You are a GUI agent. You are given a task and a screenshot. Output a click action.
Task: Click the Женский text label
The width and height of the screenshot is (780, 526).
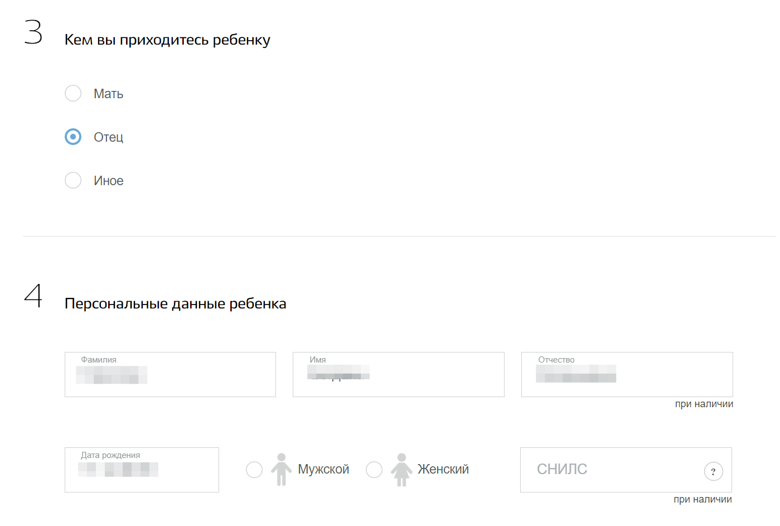pos(443,470)
